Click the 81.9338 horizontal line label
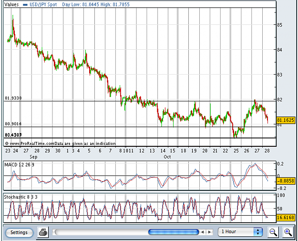This screenshot has height=241, width=298. [13, 98]
